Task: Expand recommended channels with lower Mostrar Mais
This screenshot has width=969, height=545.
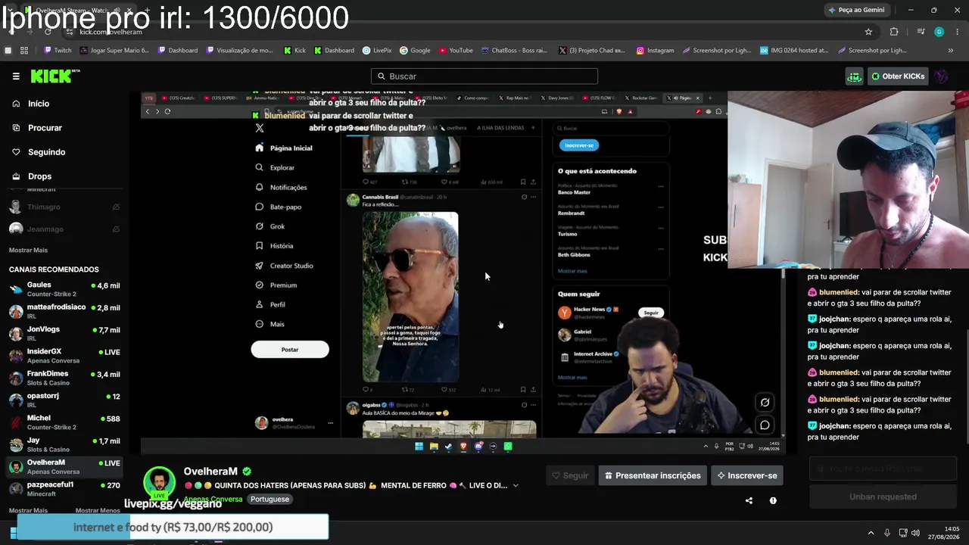Action: (x=28, y=511)
